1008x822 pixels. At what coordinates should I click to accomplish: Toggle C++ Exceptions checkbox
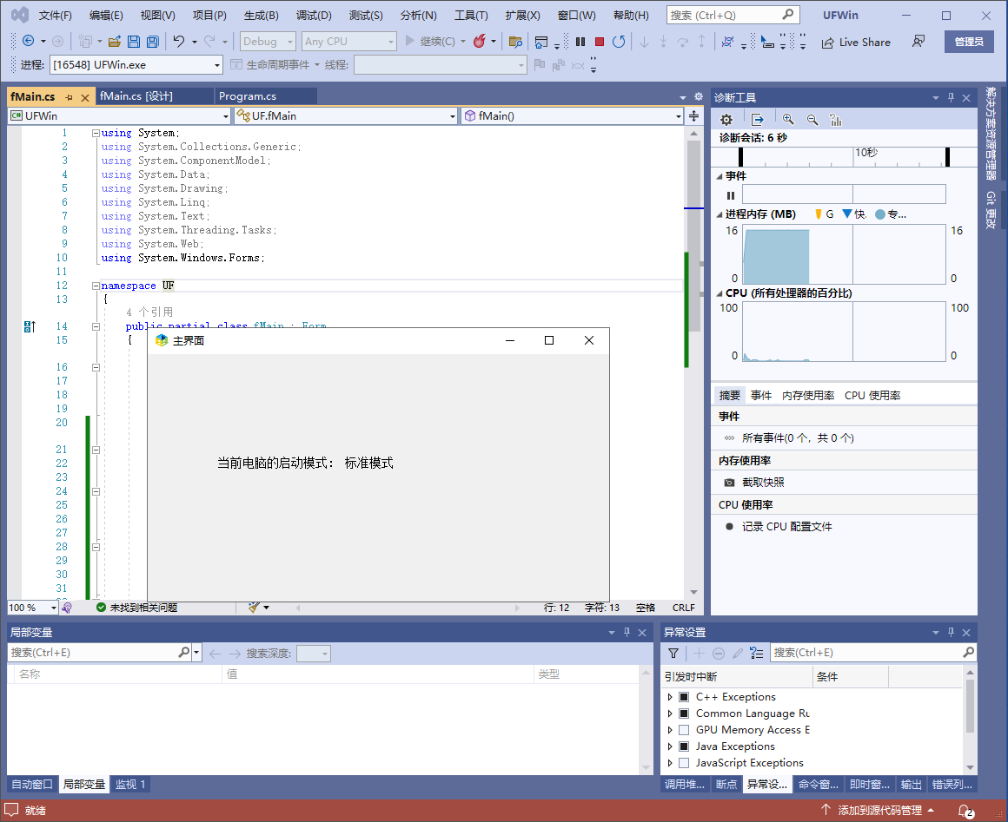pos(684,697)
